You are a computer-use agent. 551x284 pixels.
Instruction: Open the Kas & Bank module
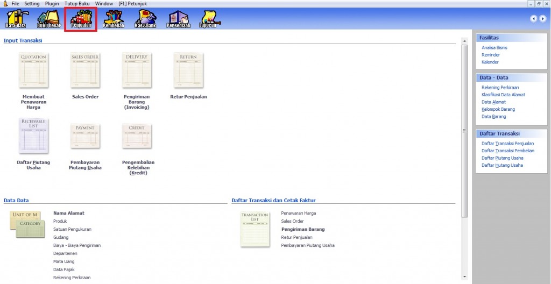pyautogui.click(x=145, y=19)
